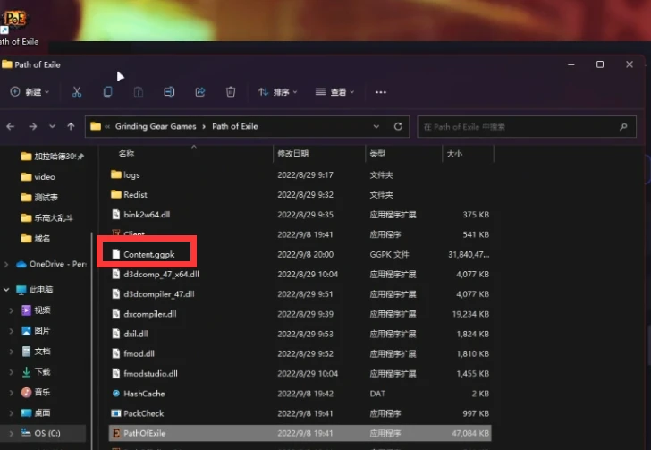Image resolution: width=651 pixels, height=450 pixels.
Task: Expand 视频 (Videos) tree node
Action: tap(12, 310)
